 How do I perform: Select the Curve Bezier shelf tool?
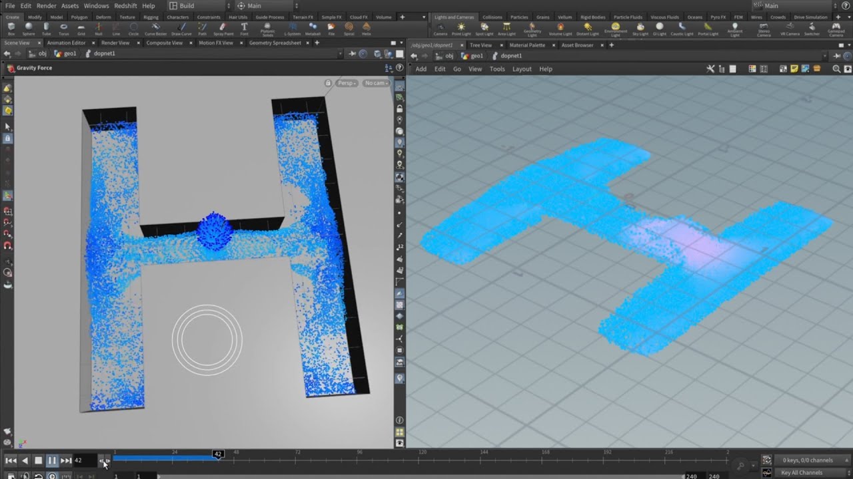coord(155,29)
